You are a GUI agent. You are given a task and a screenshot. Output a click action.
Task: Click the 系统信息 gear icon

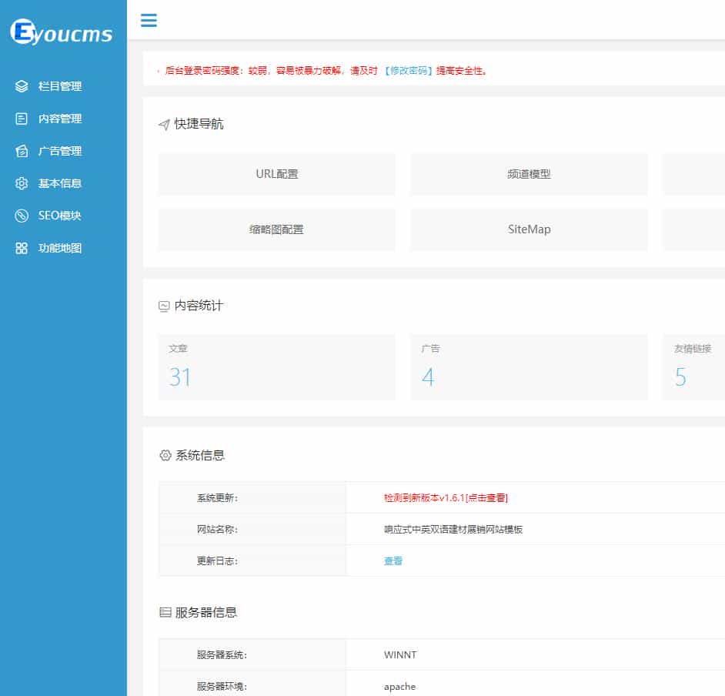(164, 455)
